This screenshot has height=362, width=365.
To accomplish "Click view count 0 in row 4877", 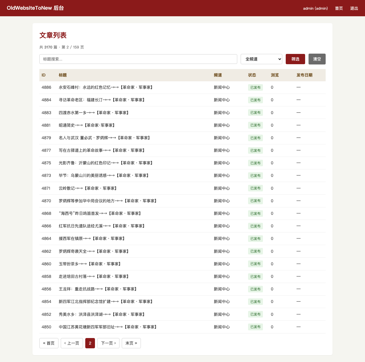I will tap(272, 150).
